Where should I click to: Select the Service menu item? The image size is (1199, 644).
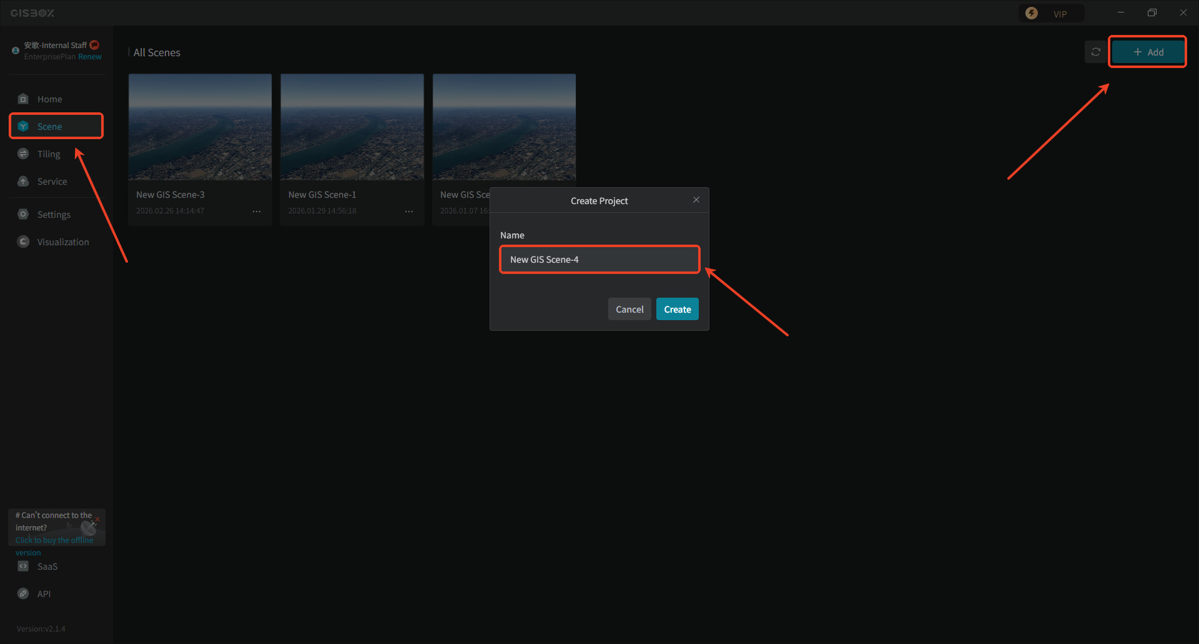[x=52, y=182]
